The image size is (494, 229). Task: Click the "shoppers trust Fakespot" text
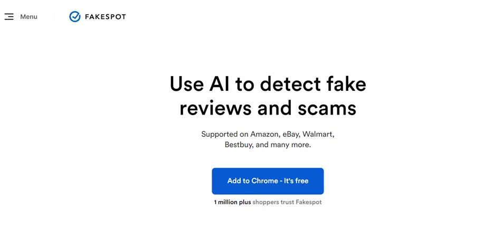point(287,202)
